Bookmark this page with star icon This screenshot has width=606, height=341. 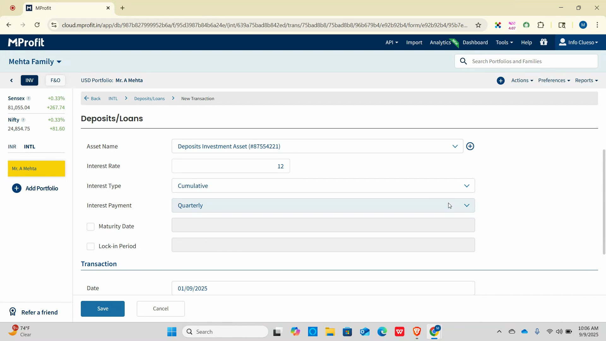(x=478, y=25)
